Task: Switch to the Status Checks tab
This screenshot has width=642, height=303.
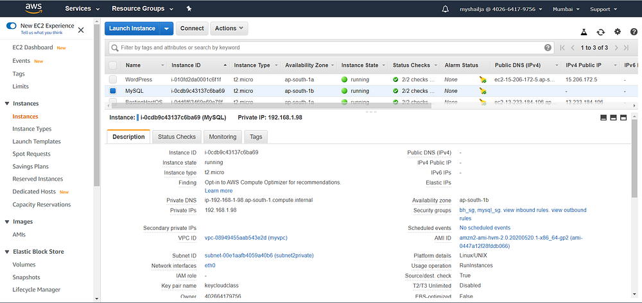Action: (x=177, y=137)
